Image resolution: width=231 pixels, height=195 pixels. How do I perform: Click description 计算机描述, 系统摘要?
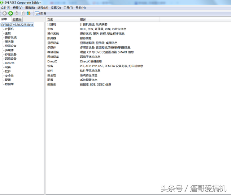point(94,25)
